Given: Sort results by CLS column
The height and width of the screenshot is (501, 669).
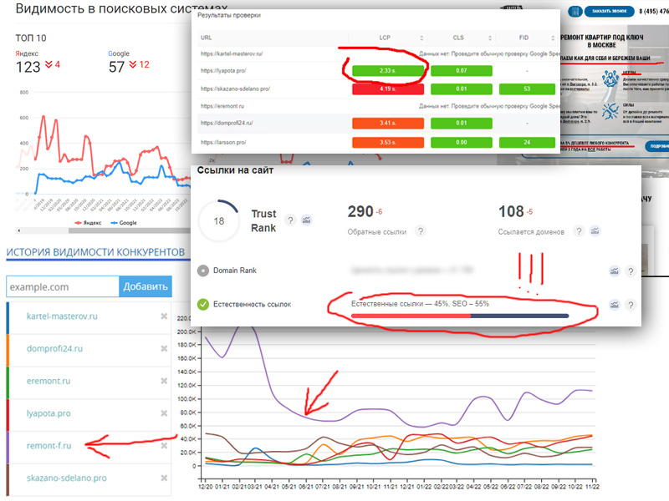Looking at the screenshot, I should pyautogui.click(x=490, y=38).
